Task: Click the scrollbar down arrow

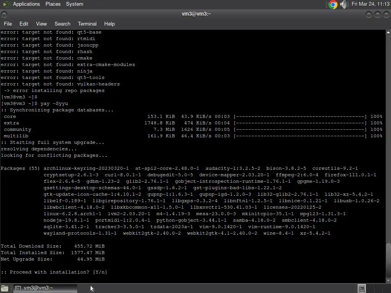Action: (x=388, y=280)
